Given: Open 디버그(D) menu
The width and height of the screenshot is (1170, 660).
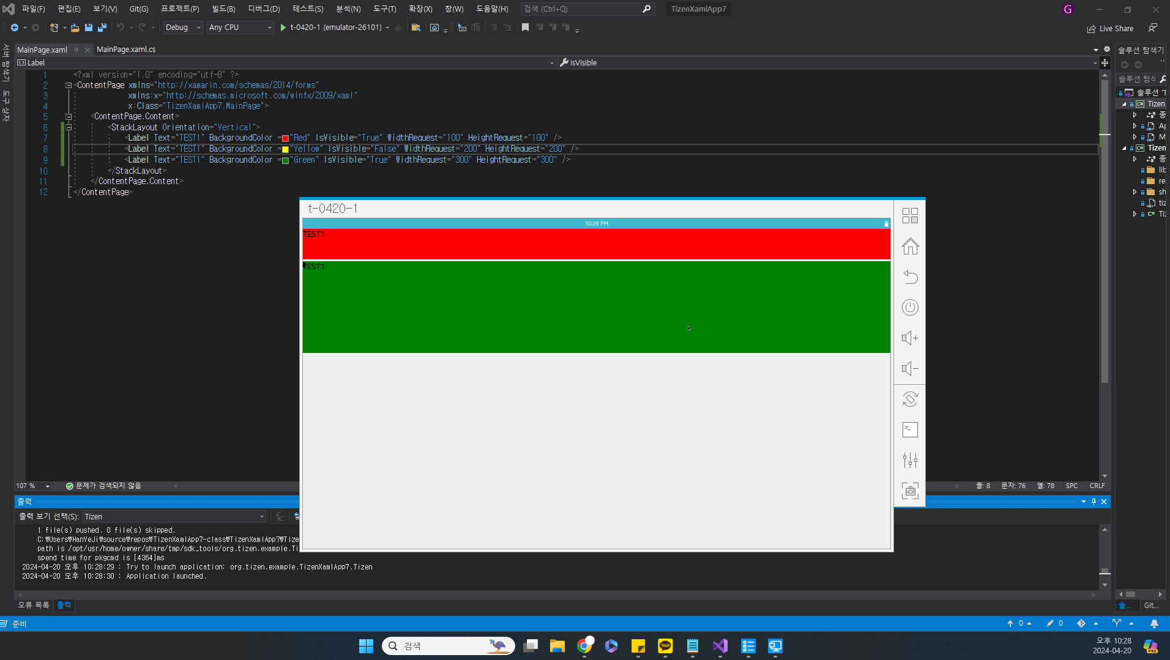Looking at the screenshot, I should coord(264,9).
